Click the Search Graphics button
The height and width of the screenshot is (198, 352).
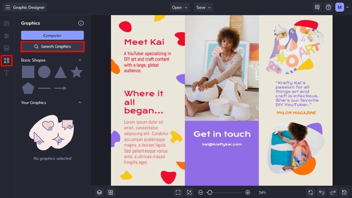pyautogui.click(x=53, y=47)
